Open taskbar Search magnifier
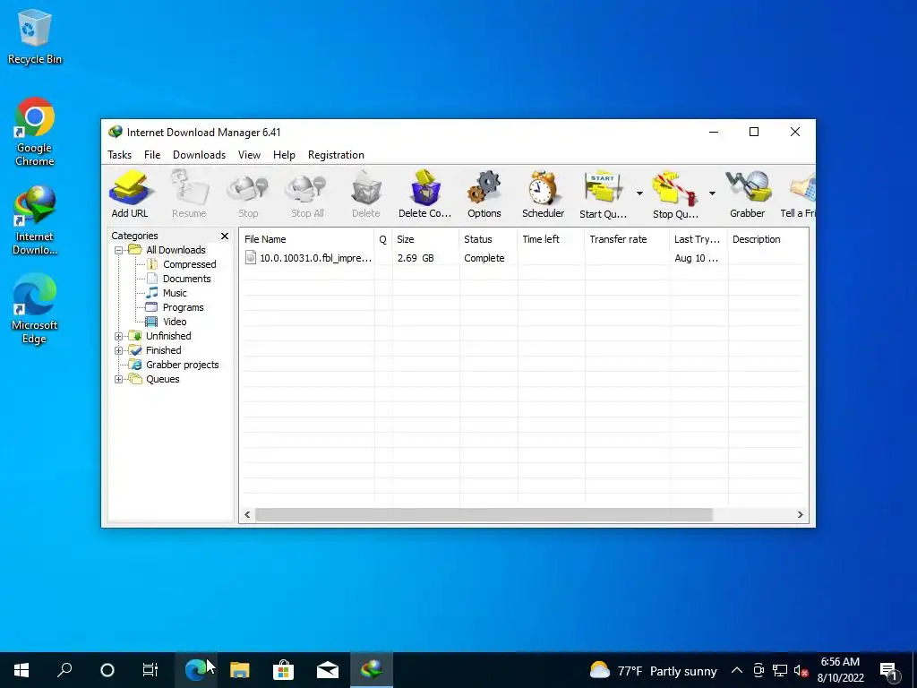917x688 pixels. 64,670
